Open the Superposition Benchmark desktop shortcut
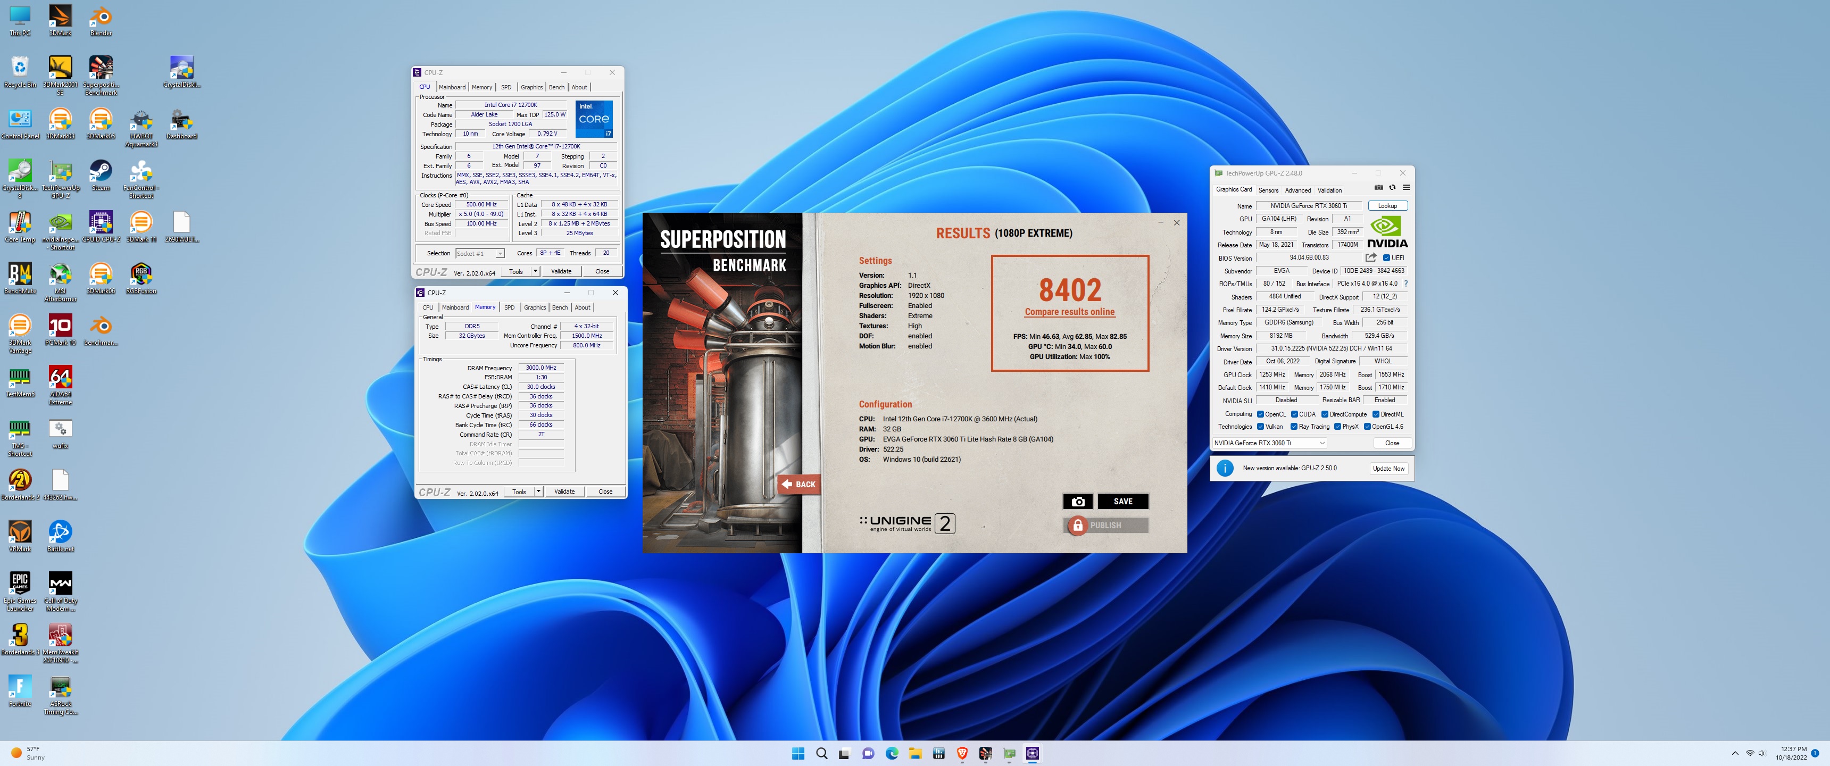Screen dimensions: 1830x766 tap(101, 76)
